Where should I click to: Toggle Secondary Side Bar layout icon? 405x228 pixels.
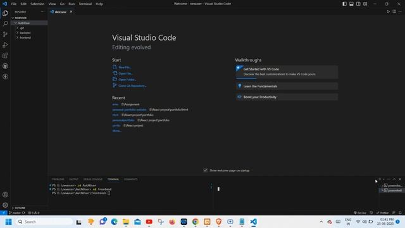[358, 4]
